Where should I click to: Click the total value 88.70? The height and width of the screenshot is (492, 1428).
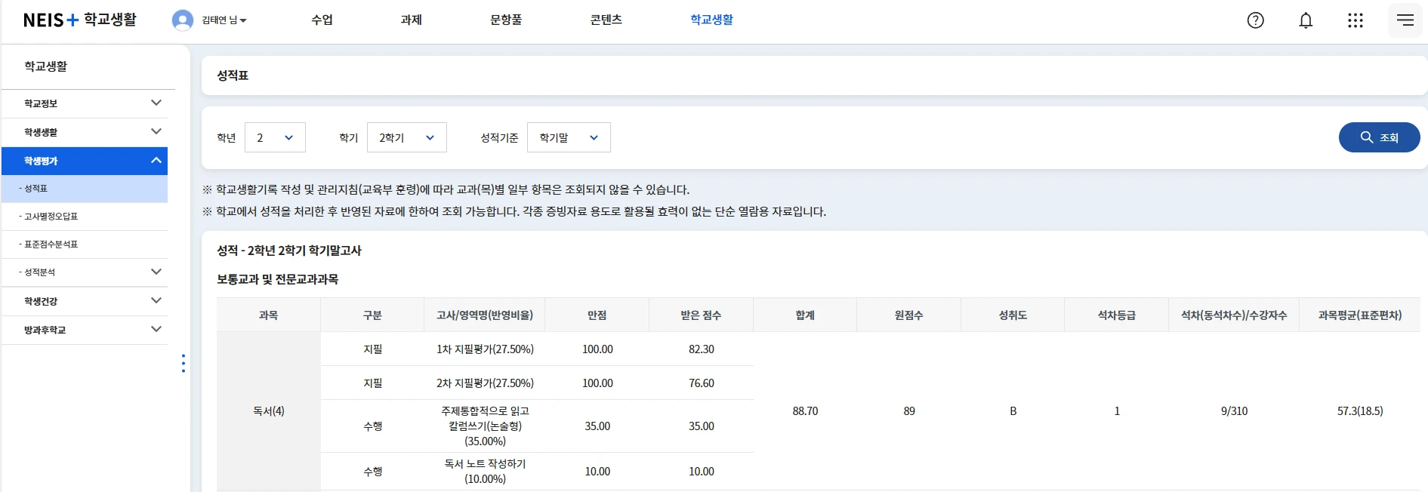point(805,411)
